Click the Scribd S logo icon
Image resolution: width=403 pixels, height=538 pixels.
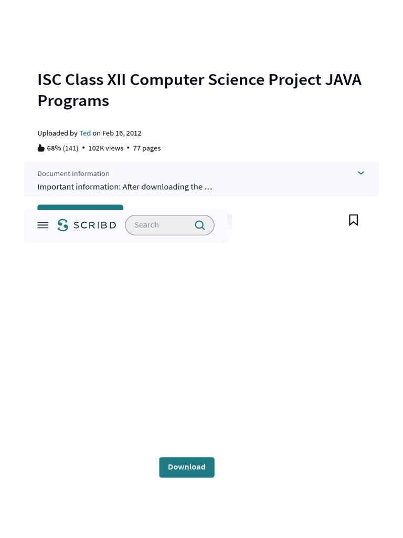pyautogui.click(x=63, y=225)
